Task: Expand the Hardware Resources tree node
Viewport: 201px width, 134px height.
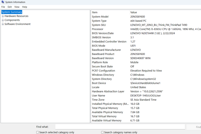Action: click(x=3, y=16)
